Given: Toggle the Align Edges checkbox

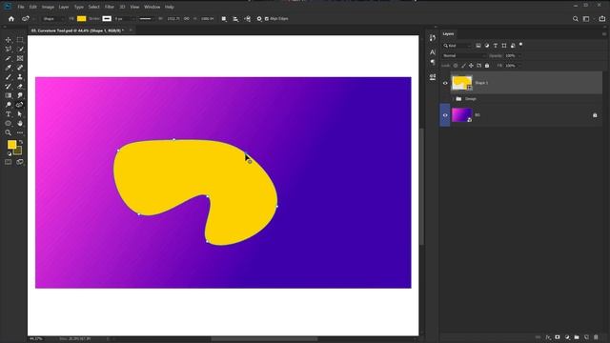Looking at the screenshot, I should (x=267, y=19).
